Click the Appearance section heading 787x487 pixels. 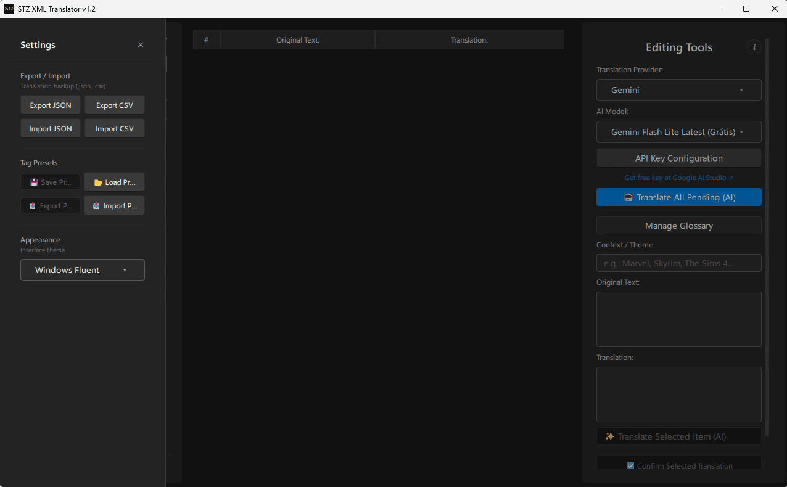40,240
